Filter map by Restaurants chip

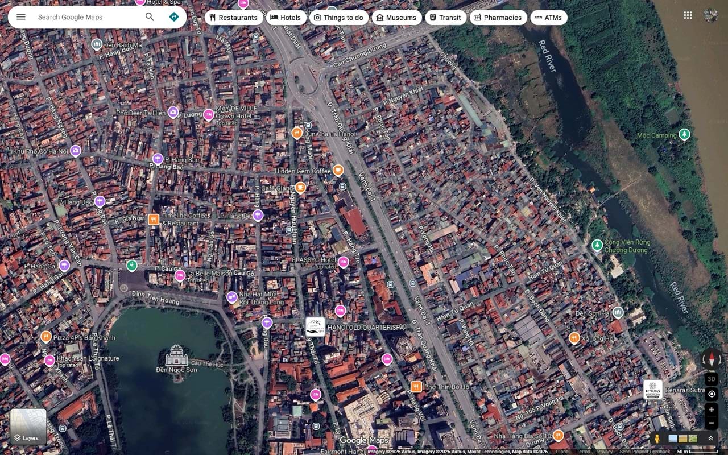pos(234,18)
